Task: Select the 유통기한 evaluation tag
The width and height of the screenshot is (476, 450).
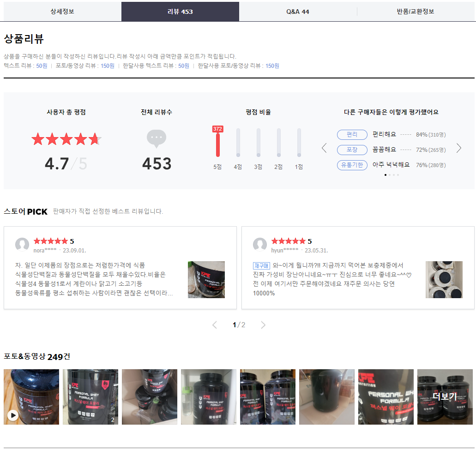Action: click(352, 165)
